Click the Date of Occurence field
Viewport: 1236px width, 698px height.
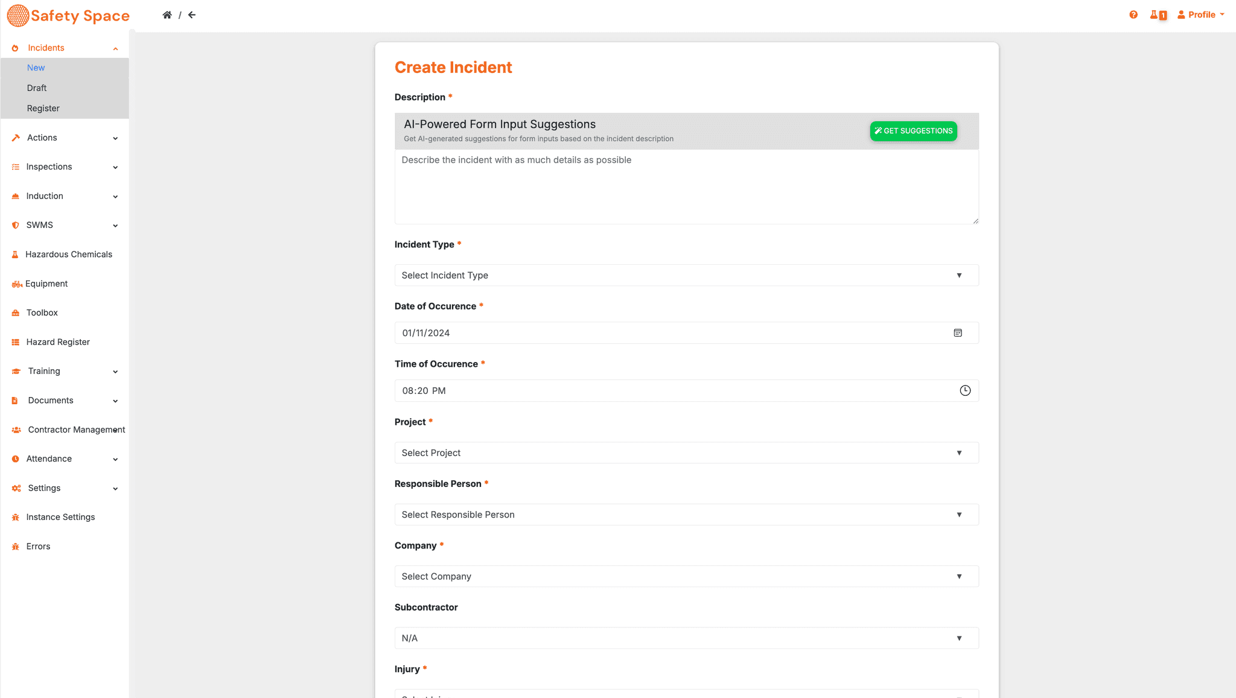coord(686,333)
